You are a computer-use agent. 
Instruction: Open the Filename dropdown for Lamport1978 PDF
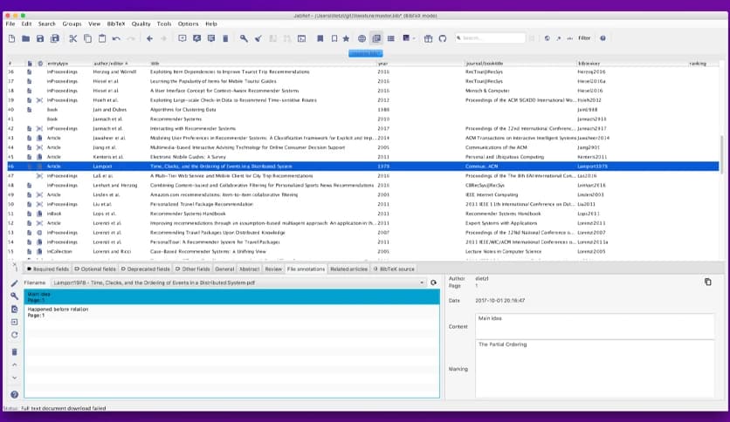pos(423,282)
